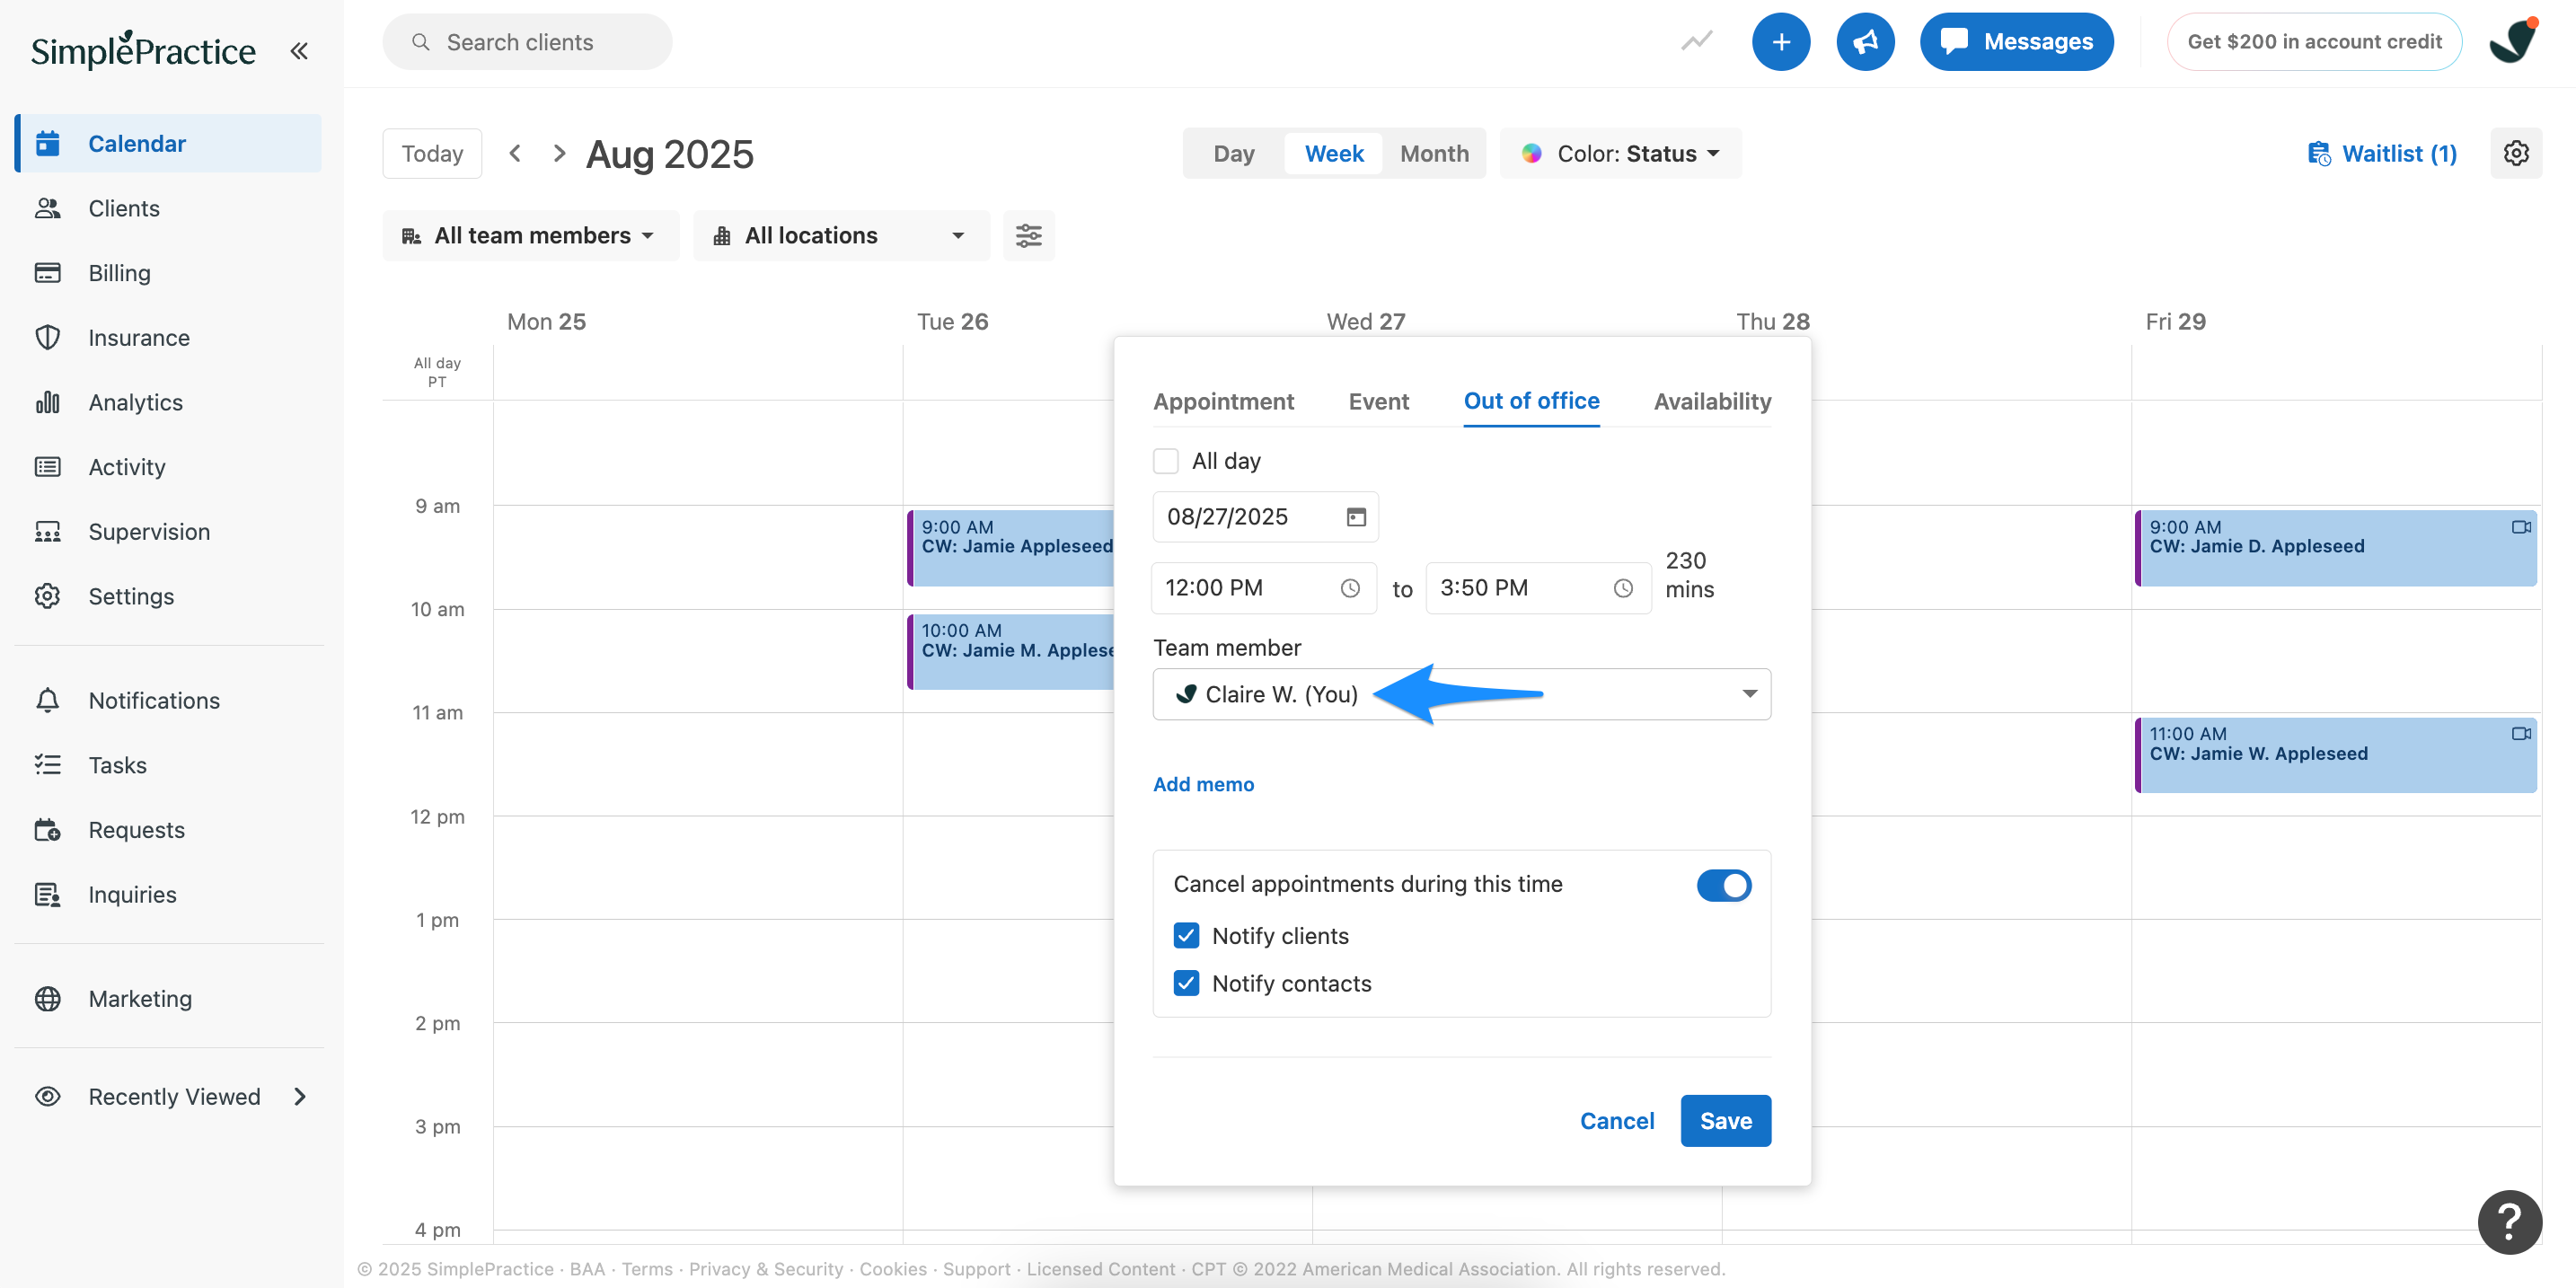Click the Search clients field
The width and height of the screenshot is (2576, 1288).
point(527,41)
